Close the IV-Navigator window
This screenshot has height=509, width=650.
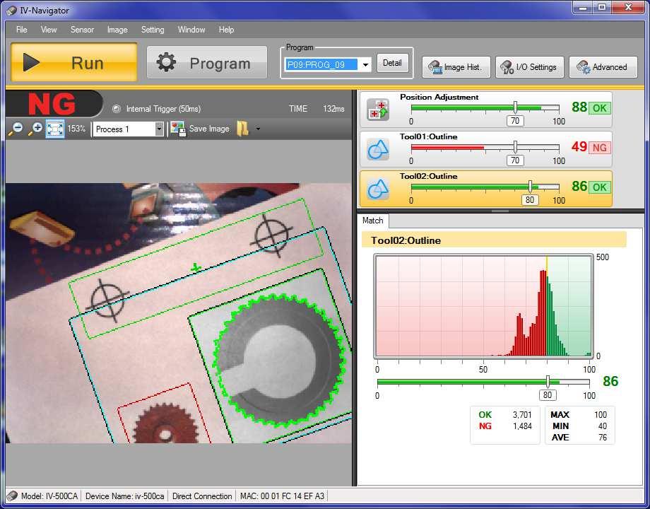pos(628,8)
